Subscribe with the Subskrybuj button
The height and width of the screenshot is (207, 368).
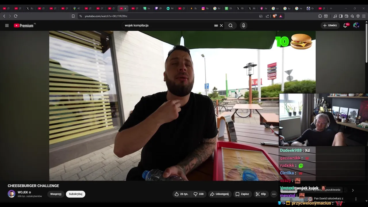click(x=76, y=194)
